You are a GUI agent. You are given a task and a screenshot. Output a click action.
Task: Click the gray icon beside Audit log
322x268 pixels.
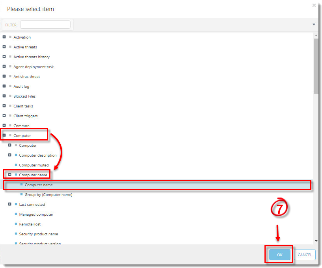pos(10,86)
